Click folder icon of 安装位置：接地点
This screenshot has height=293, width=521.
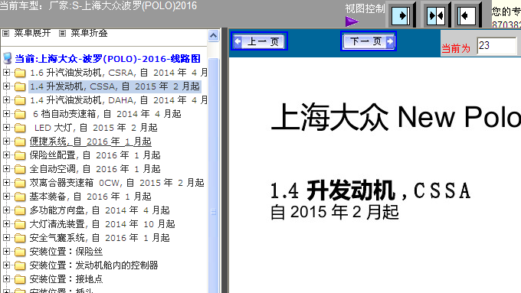click(x=20, y=279)
